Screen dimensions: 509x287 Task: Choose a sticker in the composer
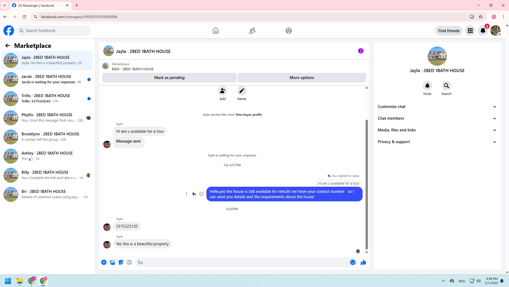(121, 262)
